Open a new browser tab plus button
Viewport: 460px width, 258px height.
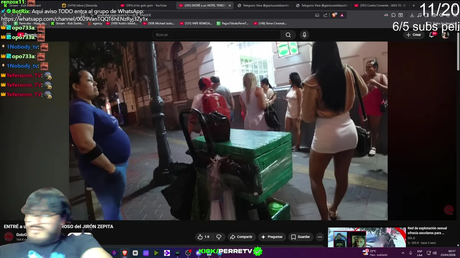414,5
